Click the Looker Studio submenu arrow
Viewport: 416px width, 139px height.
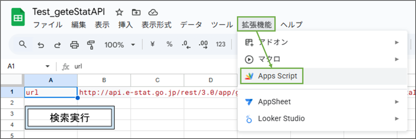pyautogui.click(x=397, y=119)
